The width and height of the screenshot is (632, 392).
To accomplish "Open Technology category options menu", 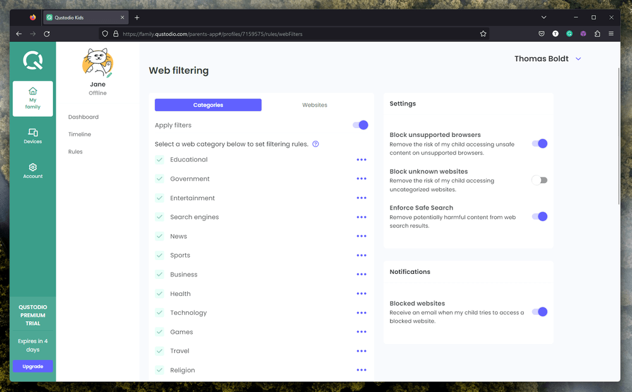I will pyautogui.click(x=362, y=313).
